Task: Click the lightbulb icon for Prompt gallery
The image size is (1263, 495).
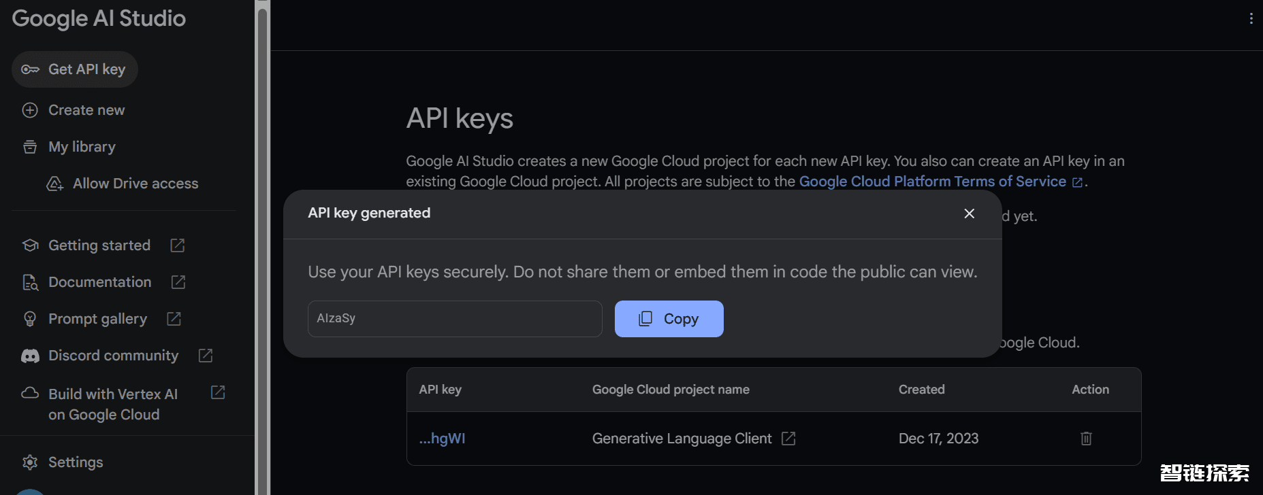Action: (x=30, y=319)
